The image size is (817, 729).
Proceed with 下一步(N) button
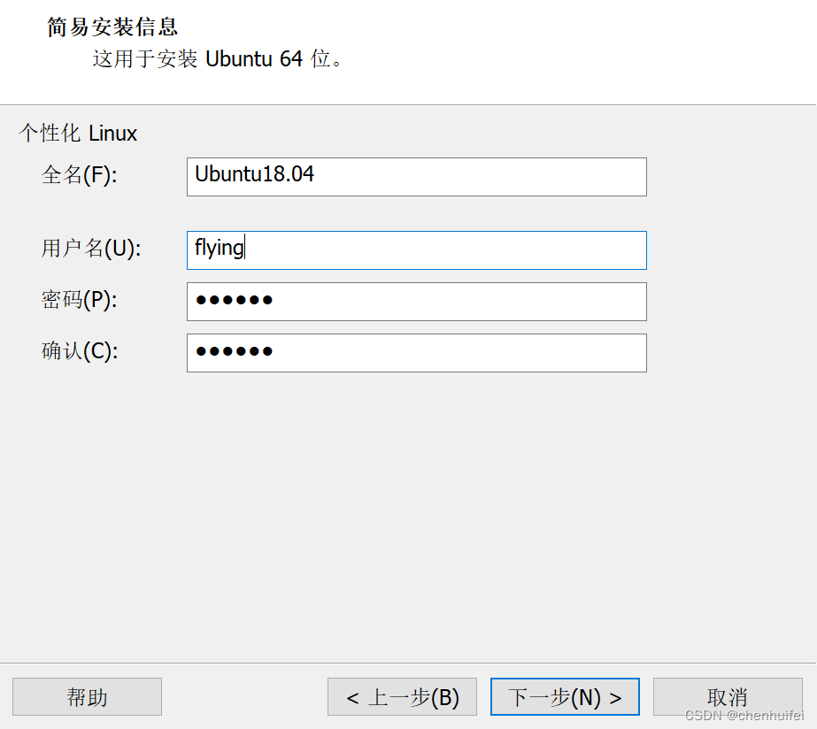pos(565,697)
